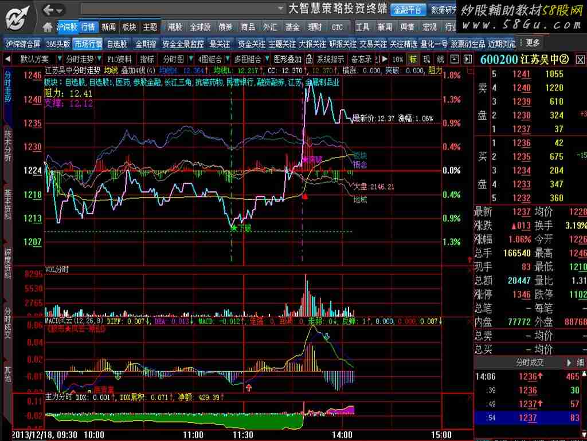Click the 大智慧 logo icon
Image resolution: width=587 pixels, height=441 pixels.
(x=17, y=18)
